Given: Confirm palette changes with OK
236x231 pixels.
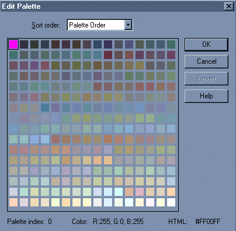Looking at the screenshot, I should pos(206,44).
